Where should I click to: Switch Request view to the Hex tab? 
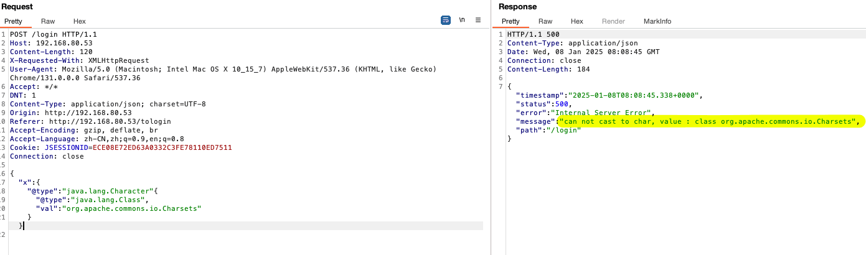tap(79, 21)
